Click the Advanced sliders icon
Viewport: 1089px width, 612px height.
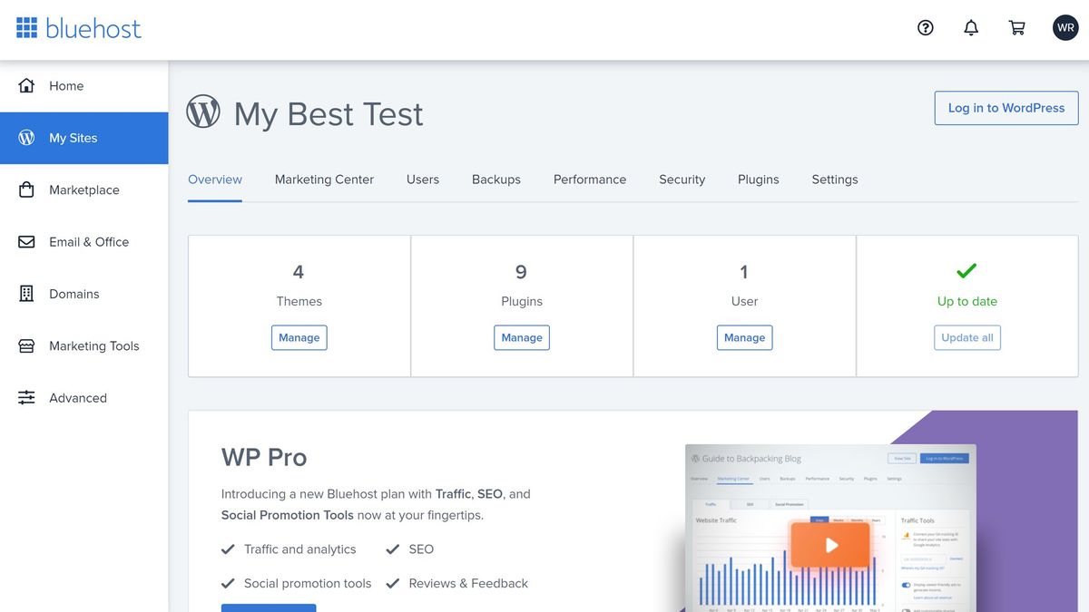pos(26,398)
